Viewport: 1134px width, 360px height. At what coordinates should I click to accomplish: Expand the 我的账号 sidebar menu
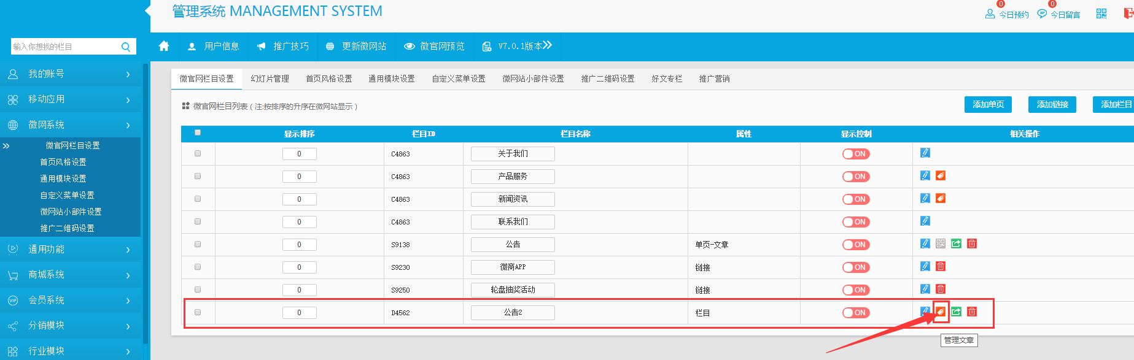tap(71, 74)
